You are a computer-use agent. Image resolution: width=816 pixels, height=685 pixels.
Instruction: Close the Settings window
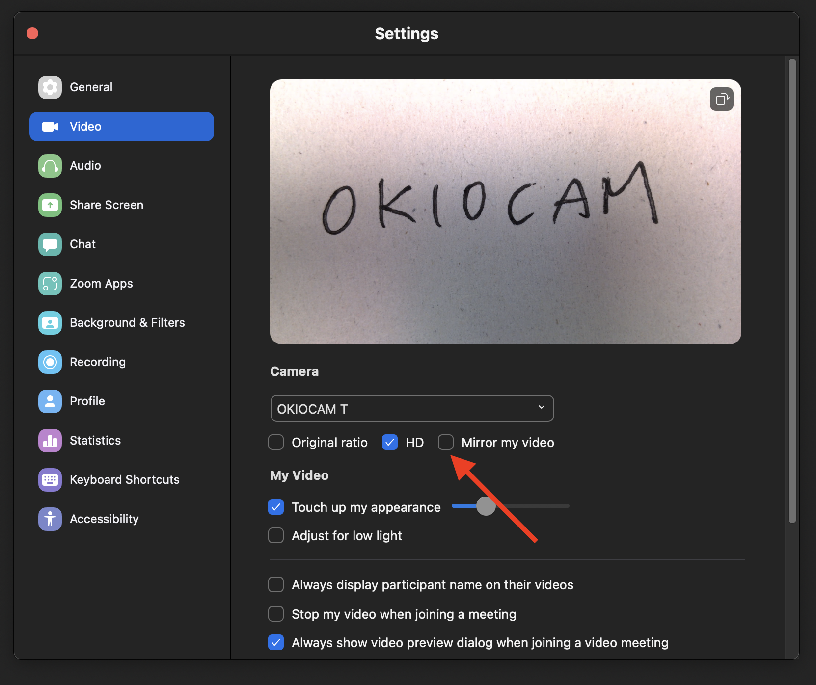coord(32,33)
